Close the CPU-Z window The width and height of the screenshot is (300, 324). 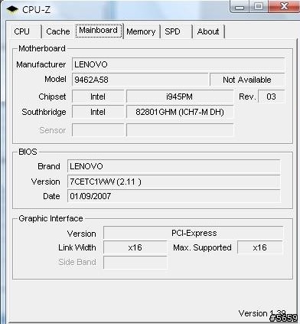284,6
